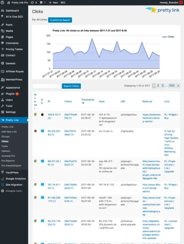The image size is (184, 244).
Task: Open the lesbrowninstitute.com referrer link
Action: [x=152, y=118]
